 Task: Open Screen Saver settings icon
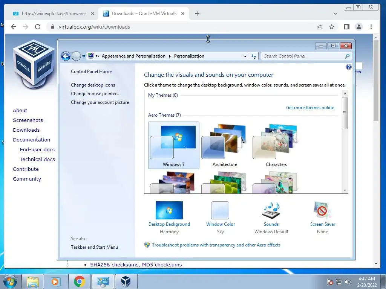(322, 210)
